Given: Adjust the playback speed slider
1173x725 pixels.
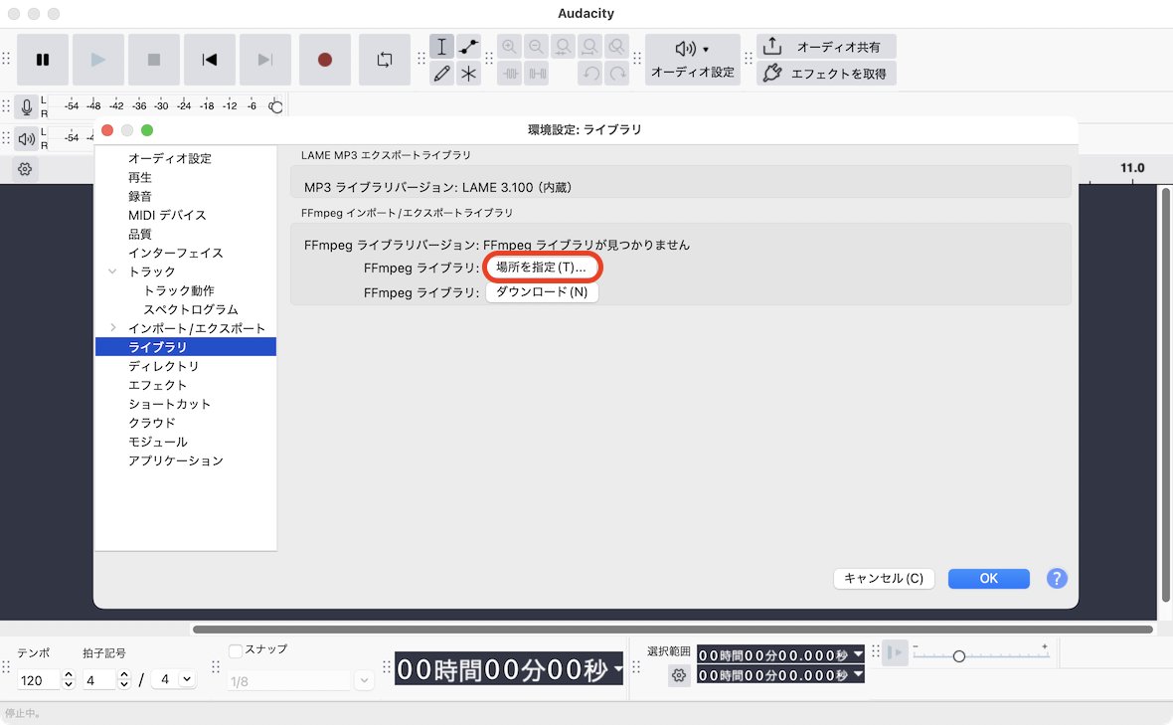Looking at the screenshot, I should (958, 656).
